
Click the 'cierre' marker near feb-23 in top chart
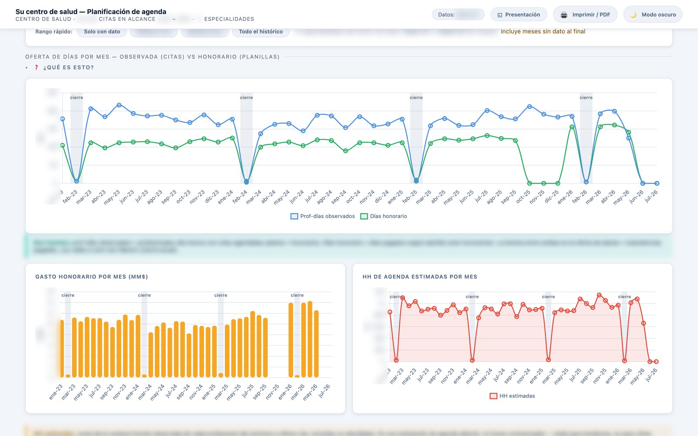coord(76,98)
